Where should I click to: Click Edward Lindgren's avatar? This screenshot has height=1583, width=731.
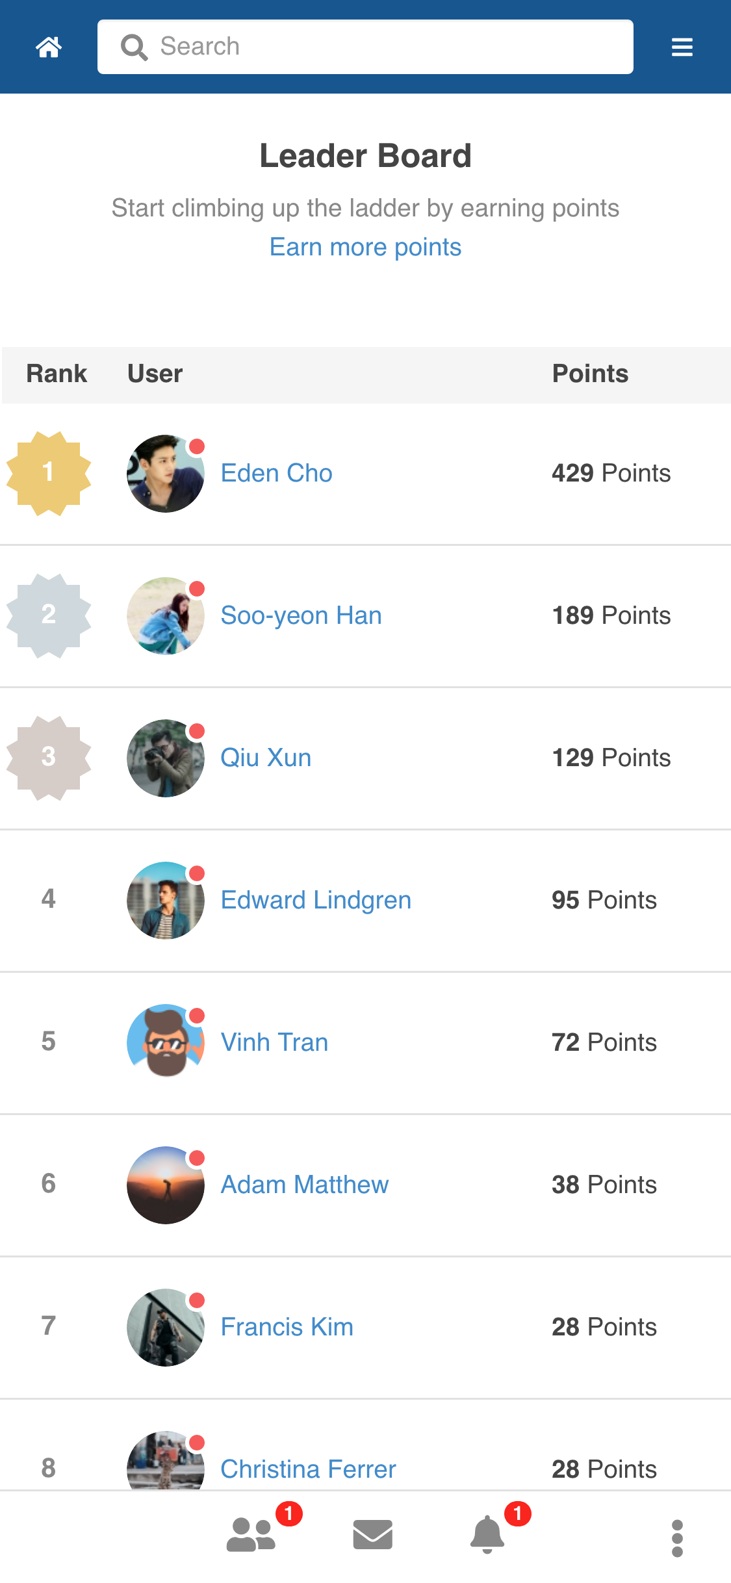click(165, 900)
